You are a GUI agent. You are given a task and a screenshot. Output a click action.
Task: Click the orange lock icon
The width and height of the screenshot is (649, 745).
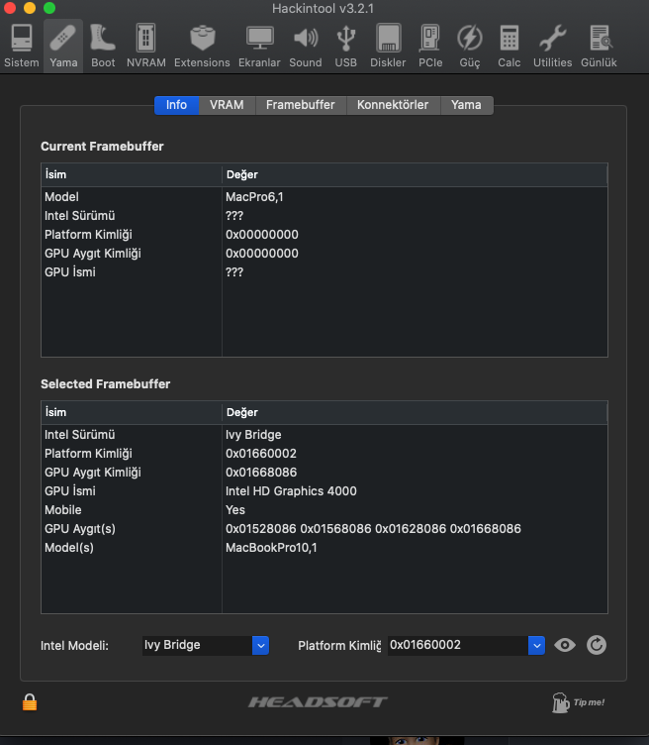point(30,702)
